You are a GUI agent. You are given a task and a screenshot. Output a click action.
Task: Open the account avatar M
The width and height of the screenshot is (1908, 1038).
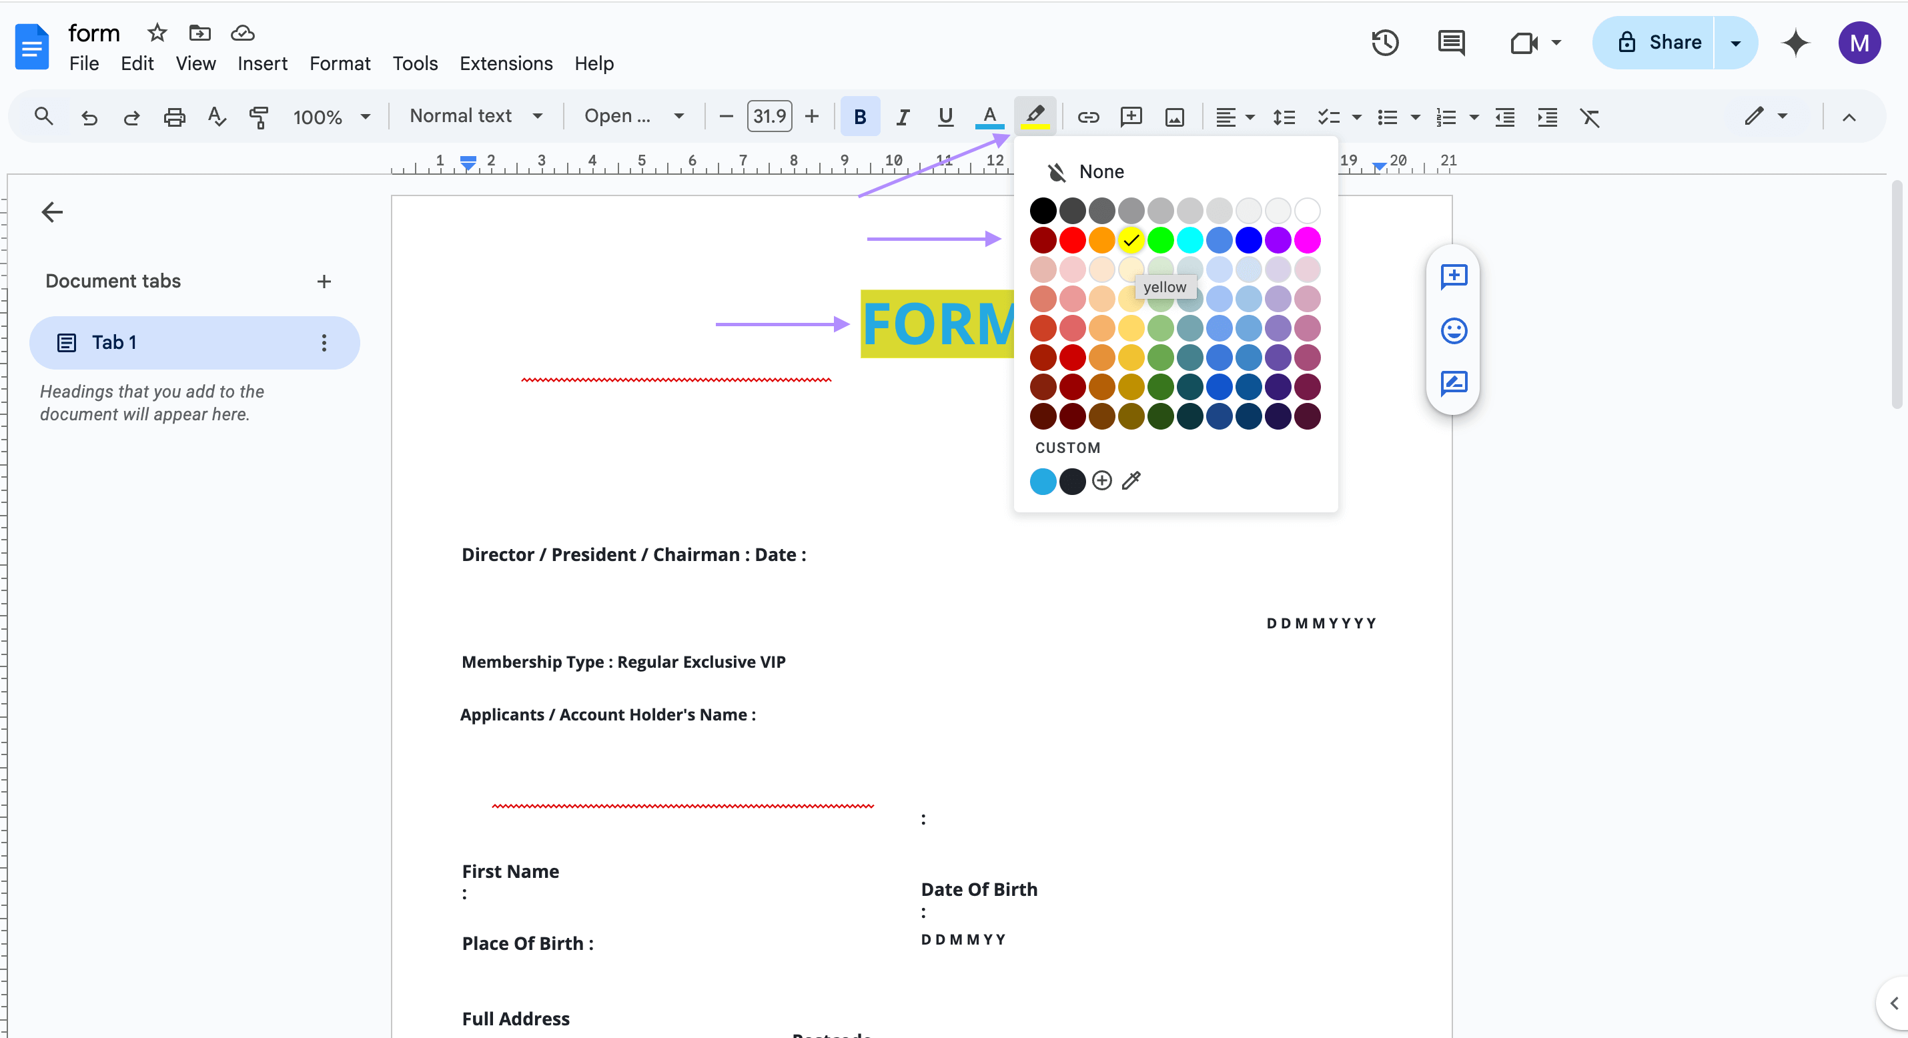(1859, 43)
